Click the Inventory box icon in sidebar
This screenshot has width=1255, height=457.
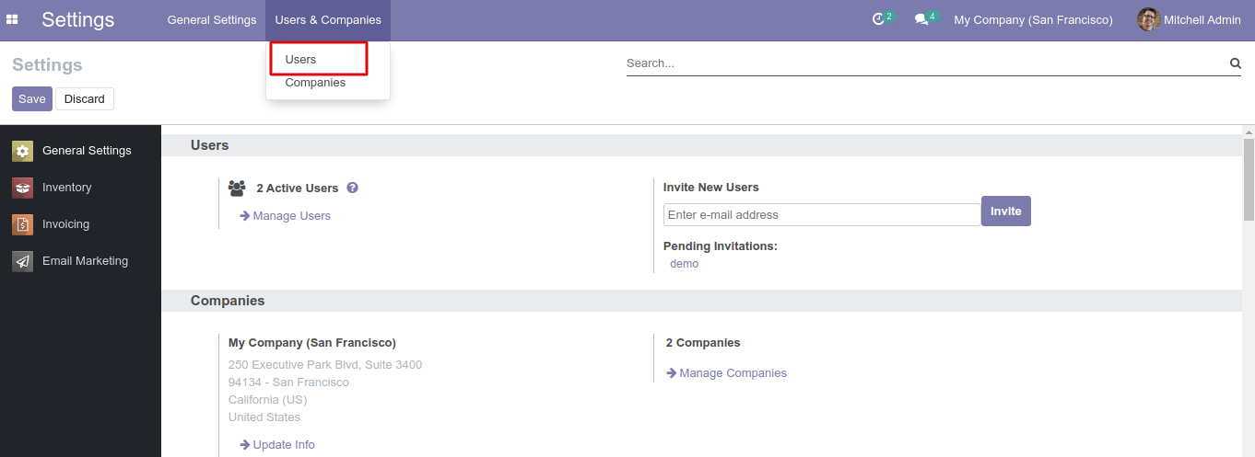click(23, 188)
